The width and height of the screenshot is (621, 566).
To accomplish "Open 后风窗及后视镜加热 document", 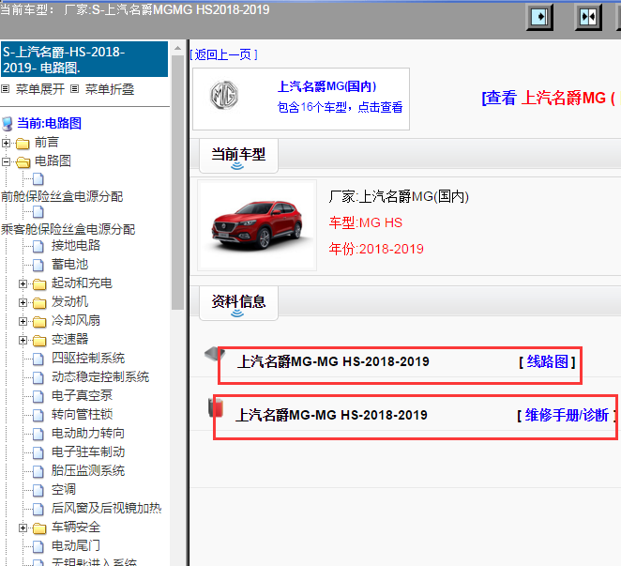I will coord(106,508).
